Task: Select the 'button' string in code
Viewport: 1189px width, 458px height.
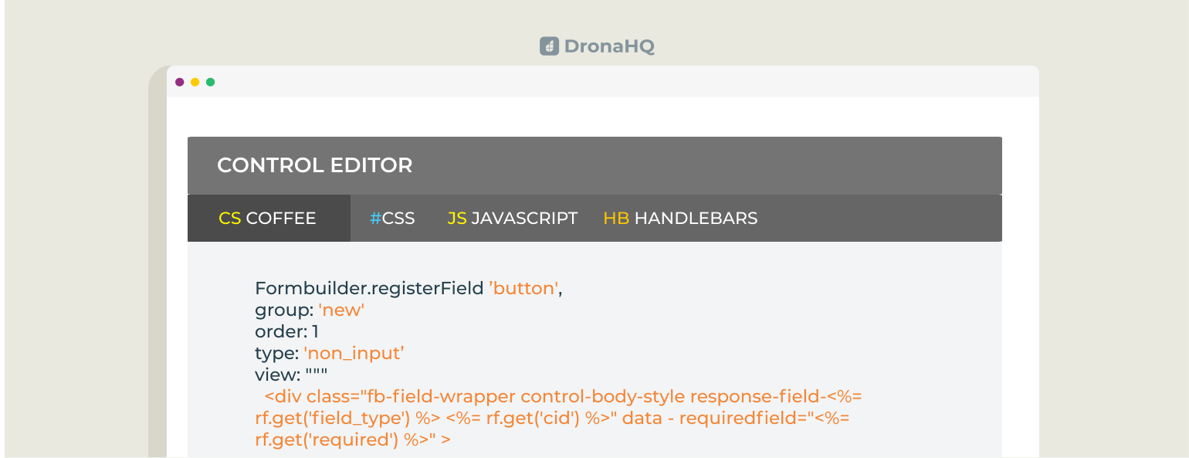Action: point(523,288)
